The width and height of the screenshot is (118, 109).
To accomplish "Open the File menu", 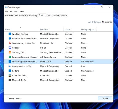I will click(6, 11).
